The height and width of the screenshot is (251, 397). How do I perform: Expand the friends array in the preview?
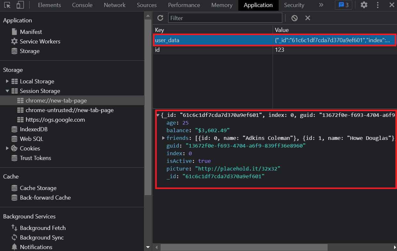point(163,138)
